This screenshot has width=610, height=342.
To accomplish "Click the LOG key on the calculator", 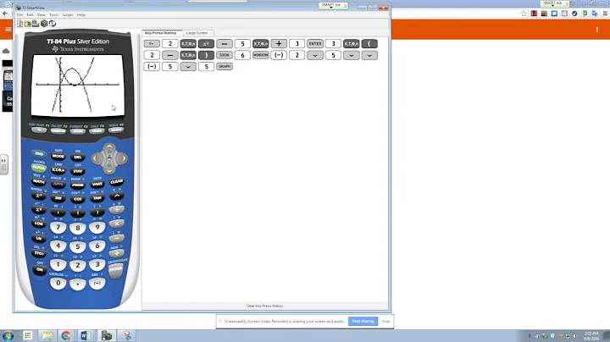I will pyautogui.click(x=38, y=223).
